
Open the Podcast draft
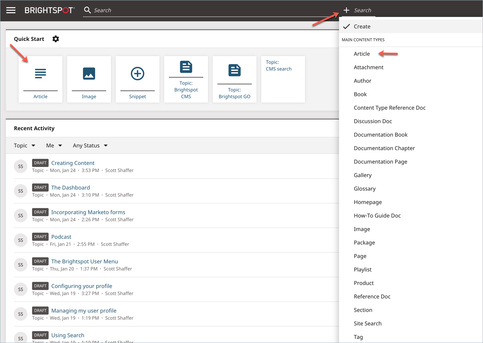pyautogui.click(x=61, y=237)
